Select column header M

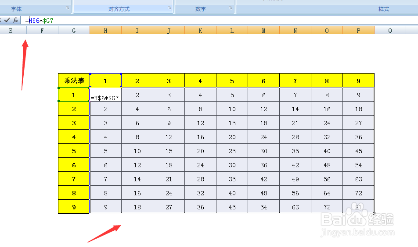pyautogui.click(x=263, y=31)
